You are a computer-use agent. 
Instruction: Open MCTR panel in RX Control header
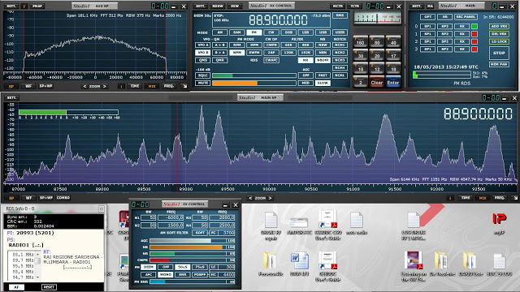[338, 6]
